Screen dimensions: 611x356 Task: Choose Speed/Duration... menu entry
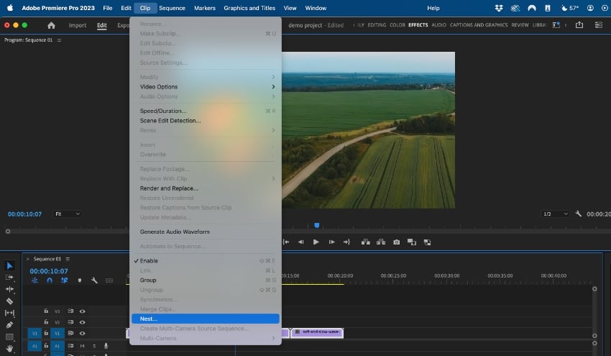pyautogui.click(x=206, y=111)
